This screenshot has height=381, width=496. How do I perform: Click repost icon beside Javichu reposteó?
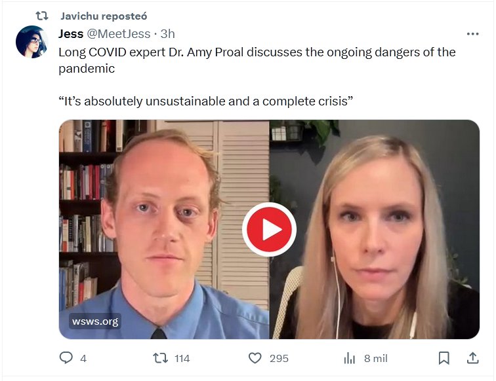pos(42,16)
